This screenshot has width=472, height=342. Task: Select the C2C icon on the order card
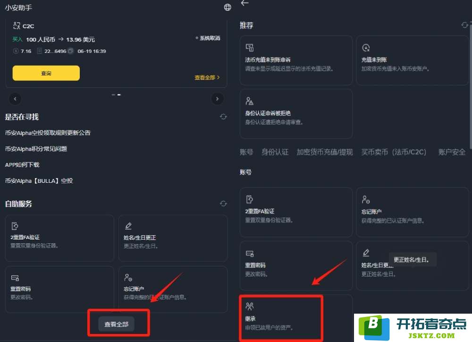17,26
